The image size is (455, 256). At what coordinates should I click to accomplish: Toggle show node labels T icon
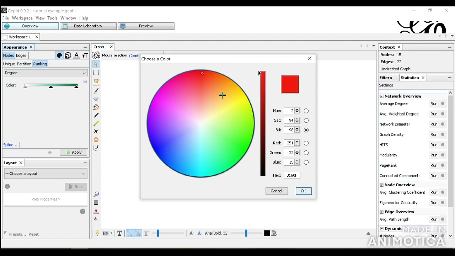119,233
